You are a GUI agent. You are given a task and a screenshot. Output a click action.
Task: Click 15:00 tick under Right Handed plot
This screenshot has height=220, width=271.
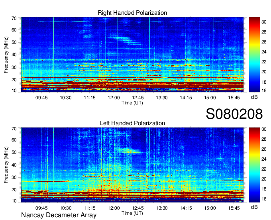point(210,98)
